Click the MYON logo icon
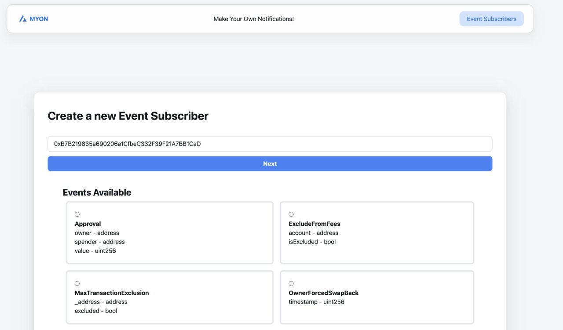The image size is (563, 330). coord(23,19)
